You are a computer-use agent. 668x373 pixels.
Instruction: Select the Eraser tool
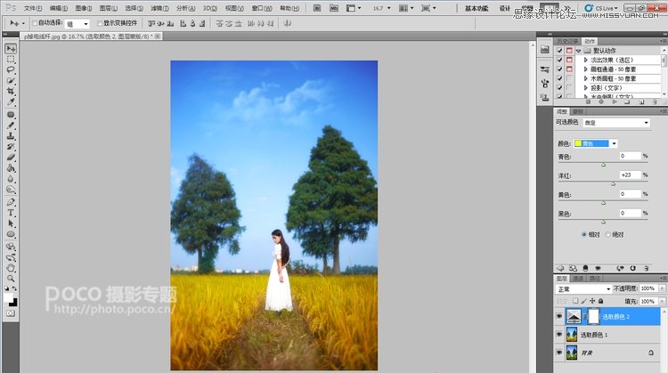11,158
